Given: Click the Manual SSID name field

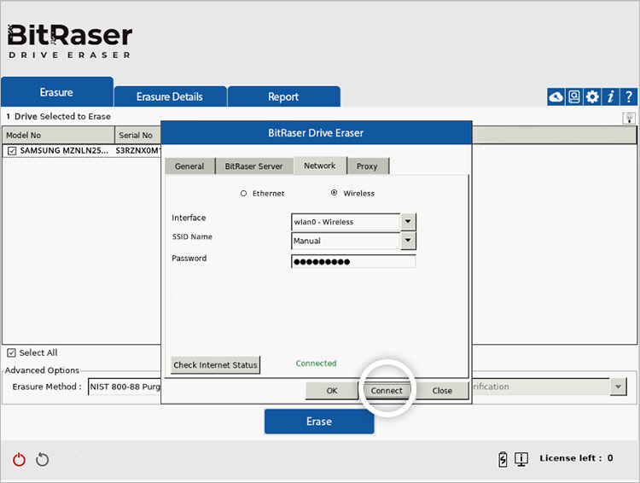Looking at the screenshot, I should click(346, 241).
